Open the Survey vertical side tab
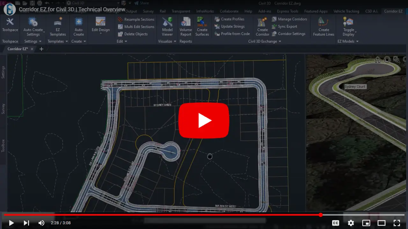 [3, 109]
